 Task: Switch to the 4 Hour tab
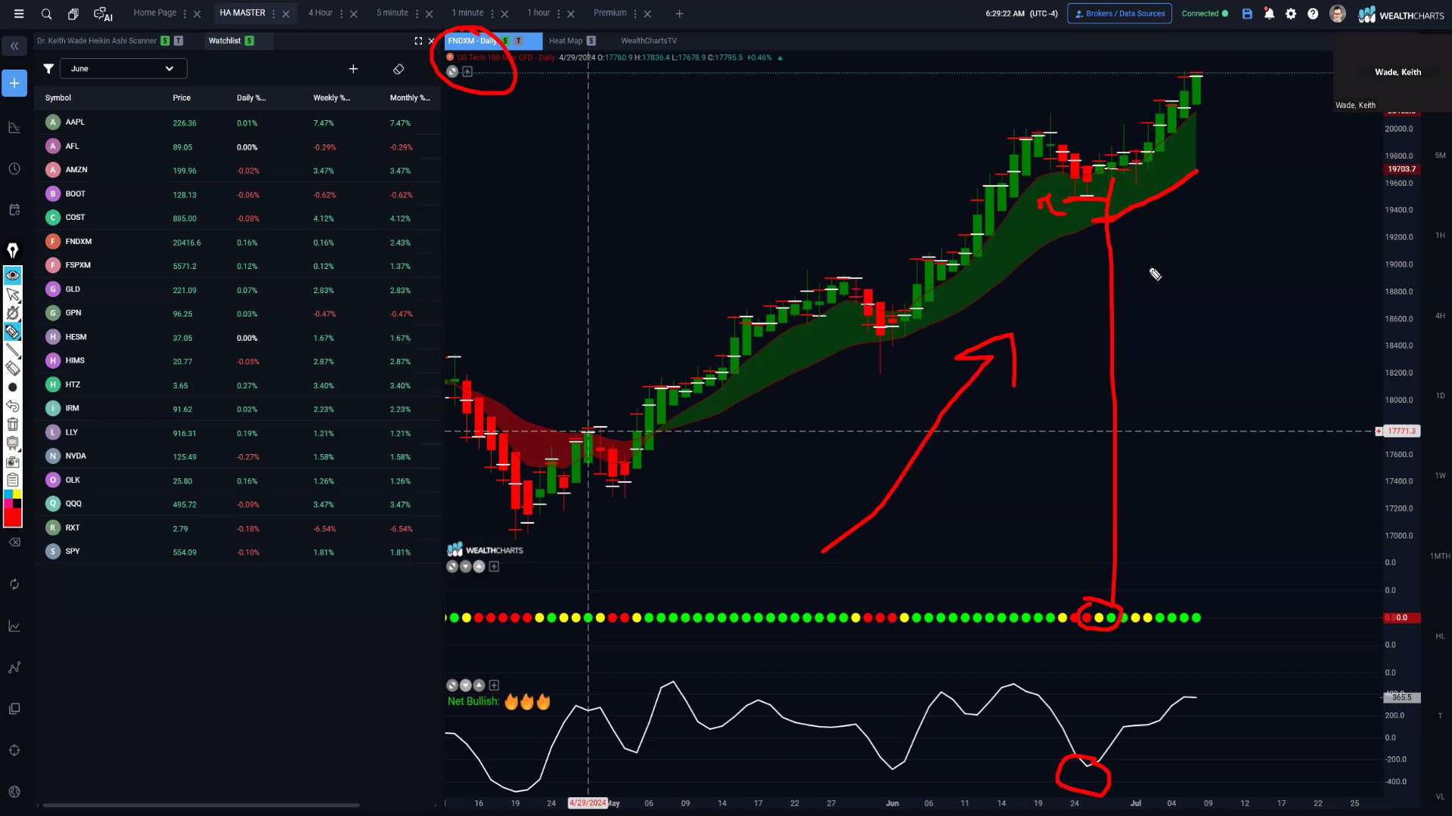click(x=321, y=13)
